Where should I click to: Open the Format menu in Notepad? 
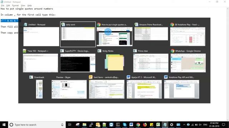[x=15, y=6]
